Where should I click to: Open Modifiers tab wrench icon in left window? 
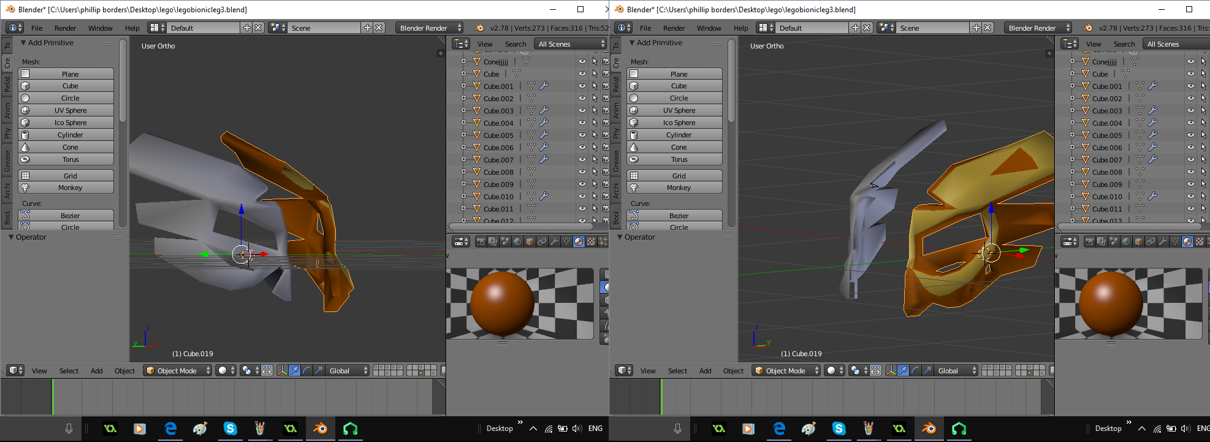(x=554, y=242)
